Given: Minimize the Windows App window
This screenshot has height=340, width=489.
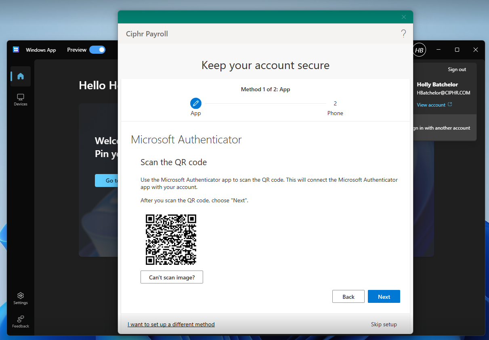Looking at the screenshot, I should coord(439,50).
